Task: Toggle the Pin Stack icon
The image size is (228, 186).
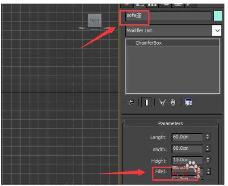Action: click(131, 102)
